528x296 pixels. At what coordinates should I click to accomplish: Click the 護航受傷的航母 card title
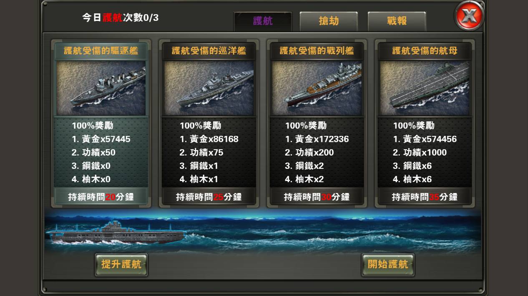tap(425, 51)
